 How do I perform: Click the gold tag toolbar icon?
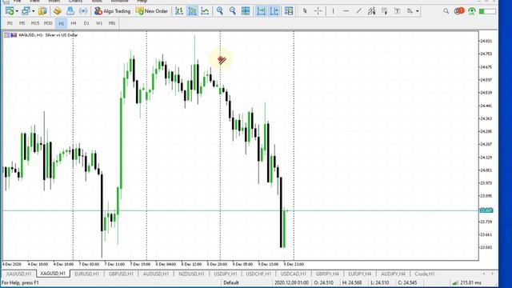(58, 11)
